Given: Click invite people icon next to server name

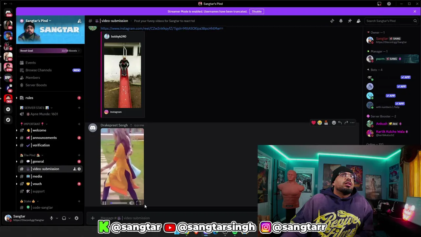Looking at the screenshot, I should pyautogui.click(x=79, y=21).
